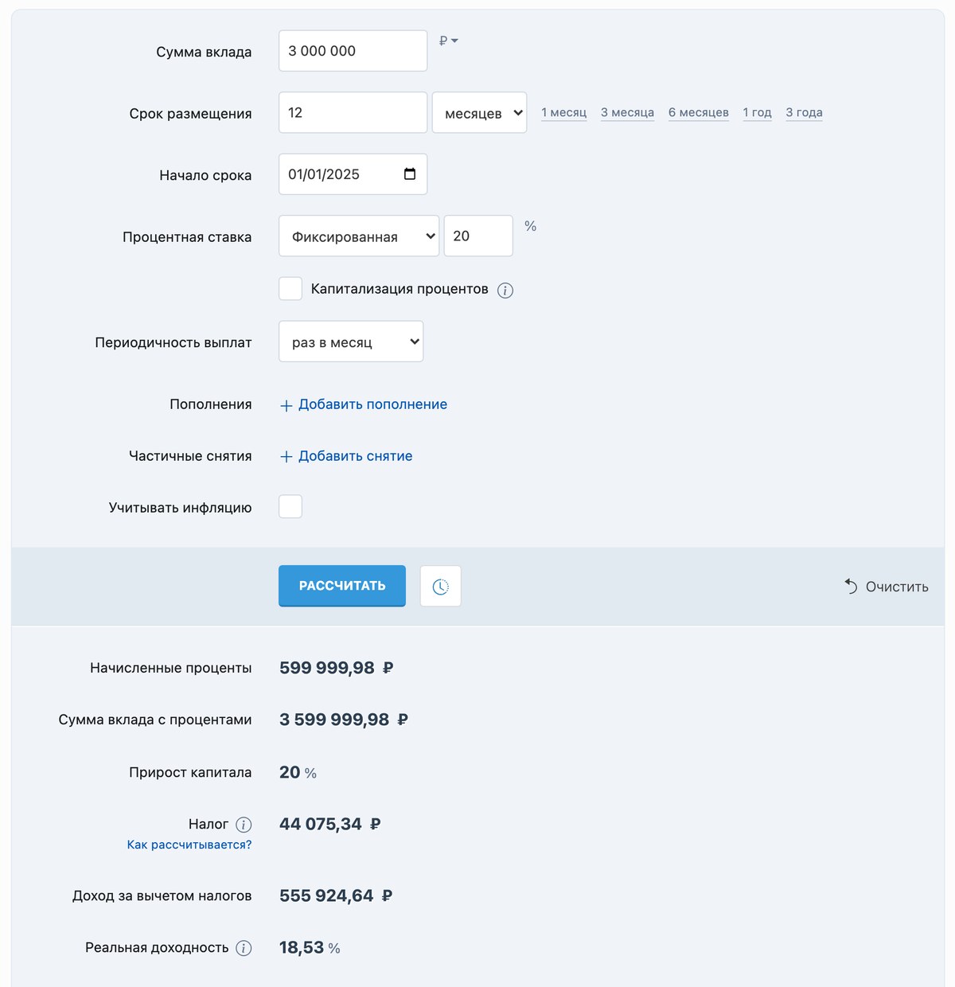Click the accrued interest value 599 999,98

[x=336, y=668]
